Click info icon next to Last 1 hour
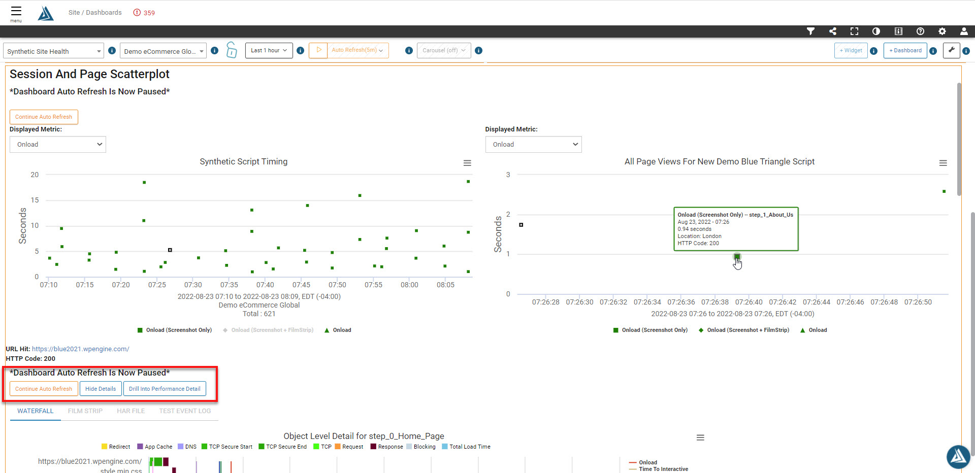Viewport: 975px width, 473px height. 301,51
